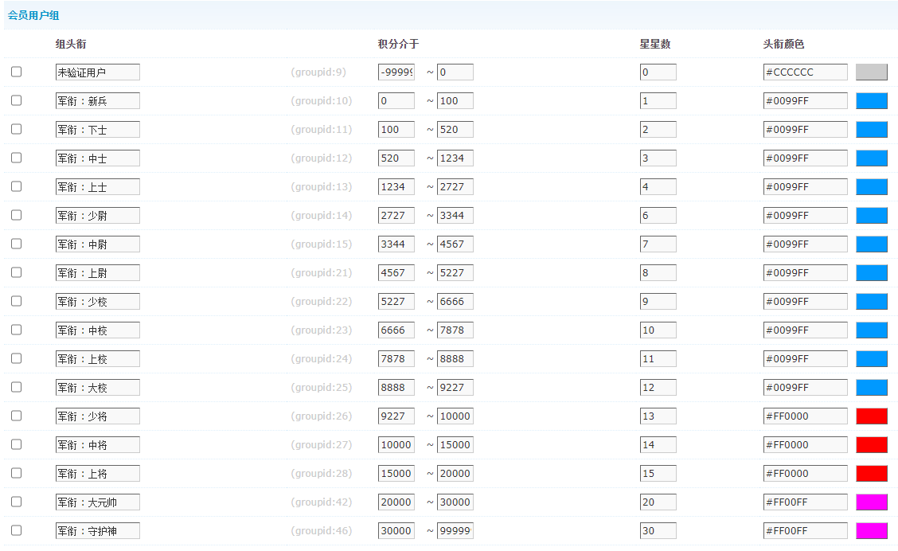898x551 pixels.
Task: Edit the 未验证用户 title field
Action: 97,72
